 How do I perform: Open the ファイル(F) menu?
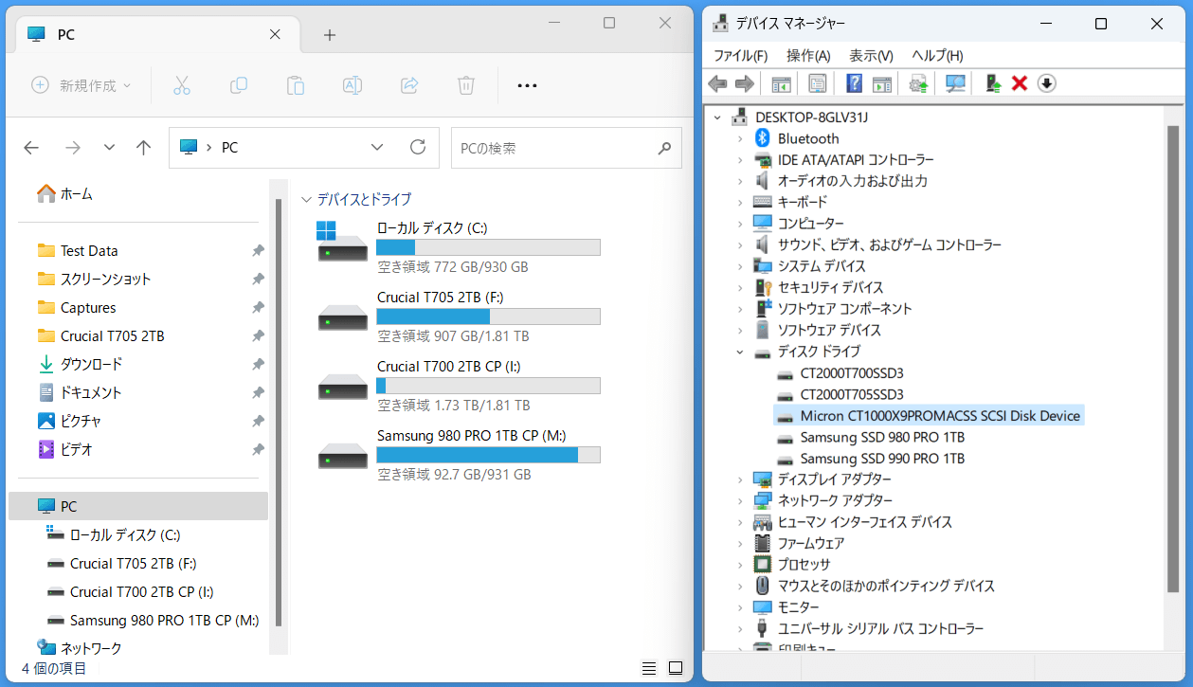[741, 56]
